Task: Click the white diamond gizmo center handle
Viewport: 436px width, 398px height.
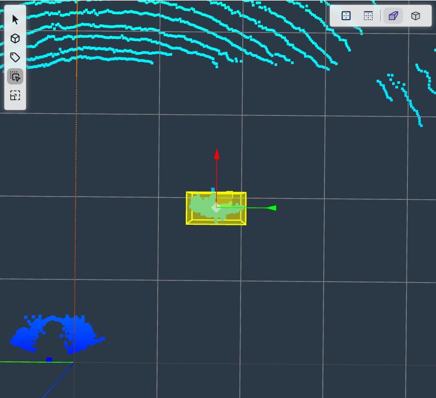Action: [216, 207]
